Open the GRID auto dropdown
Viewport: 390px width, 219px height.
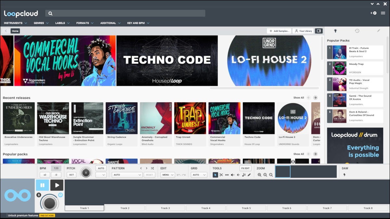199,175
